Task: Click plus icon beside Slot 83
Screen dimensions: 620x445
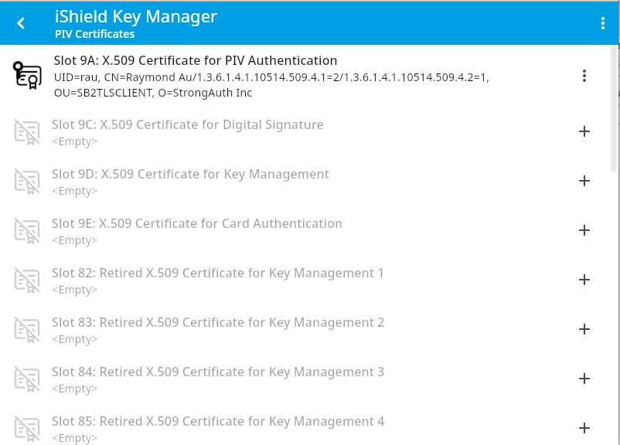Action: [x=584, y=329]
